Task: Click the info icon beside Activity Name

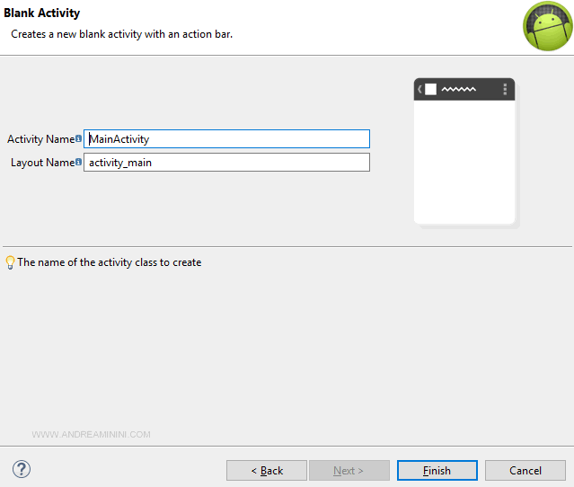Action: [79, 139]
